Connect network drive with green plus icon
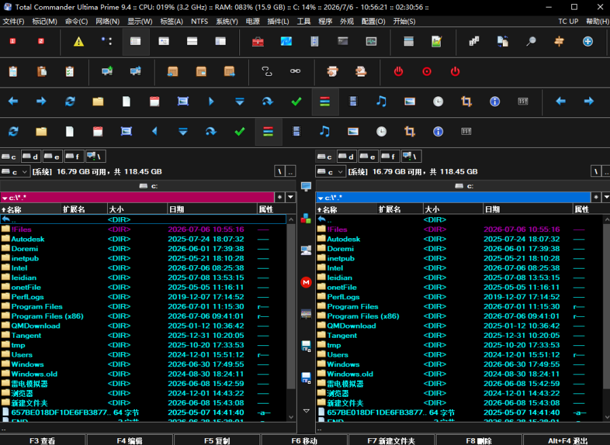This screenshot has height=445, width=610. click(x=107, y=71)
